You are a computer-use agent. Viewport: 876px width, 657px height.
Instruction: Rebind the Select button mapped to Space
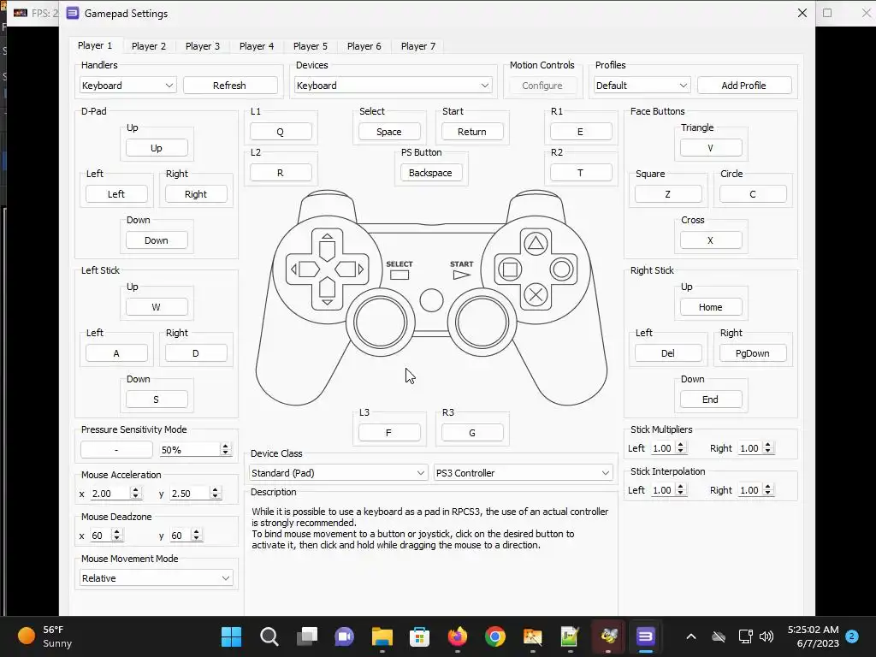coord(389,132)
